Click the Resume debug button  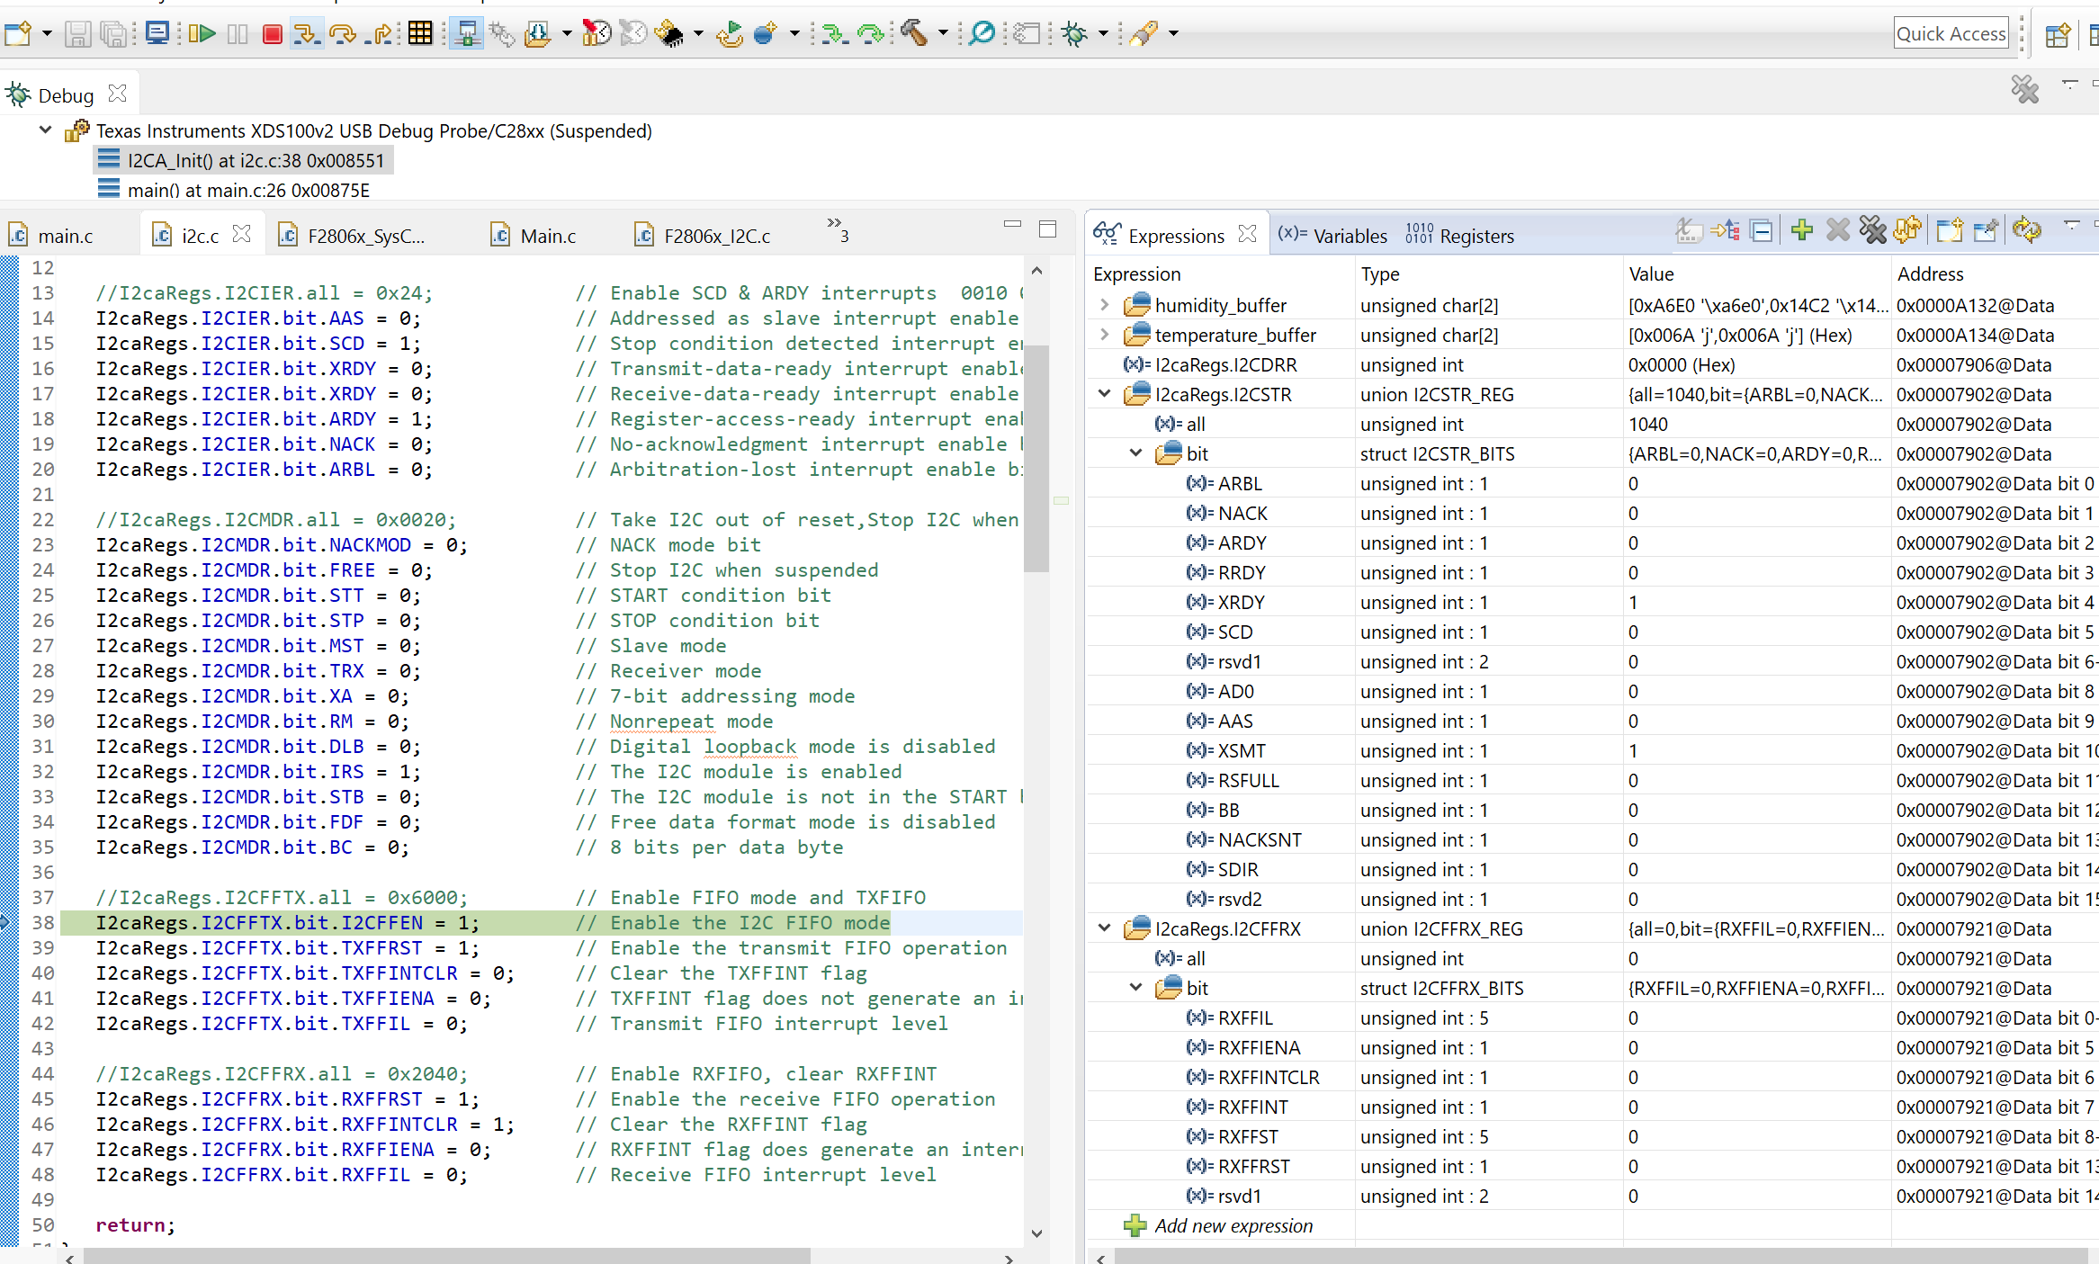[x=202, y=34]
